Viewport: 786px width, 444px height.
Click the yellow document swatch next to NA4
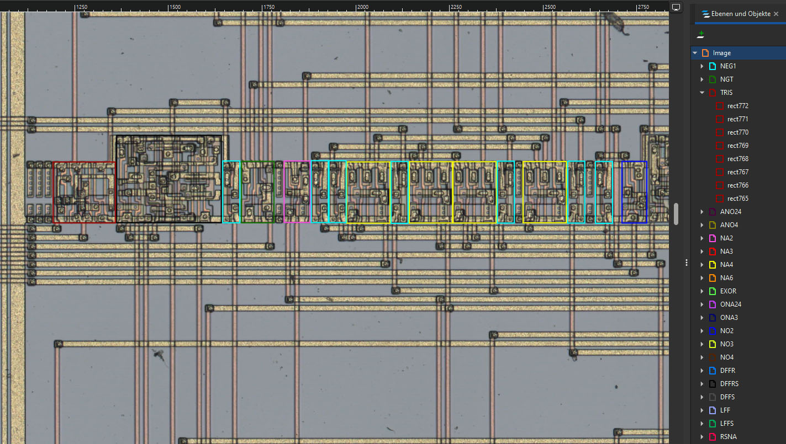[x=712, y=264]
